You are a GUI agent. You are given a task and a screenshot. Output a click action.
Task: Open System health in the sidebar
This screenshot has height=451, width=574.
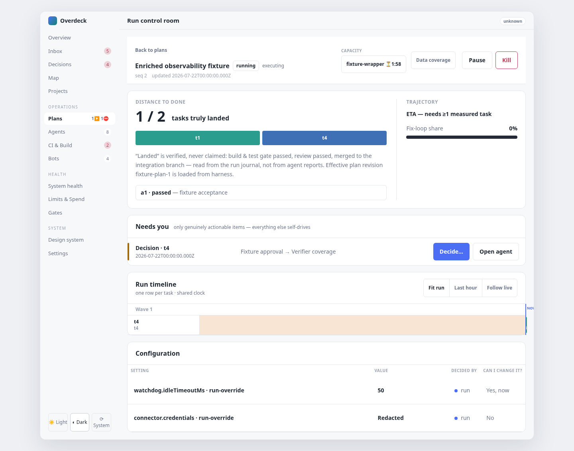65,186
